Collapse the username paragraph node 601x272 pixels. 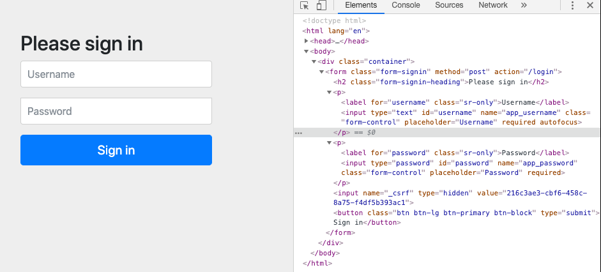(330, 93)
